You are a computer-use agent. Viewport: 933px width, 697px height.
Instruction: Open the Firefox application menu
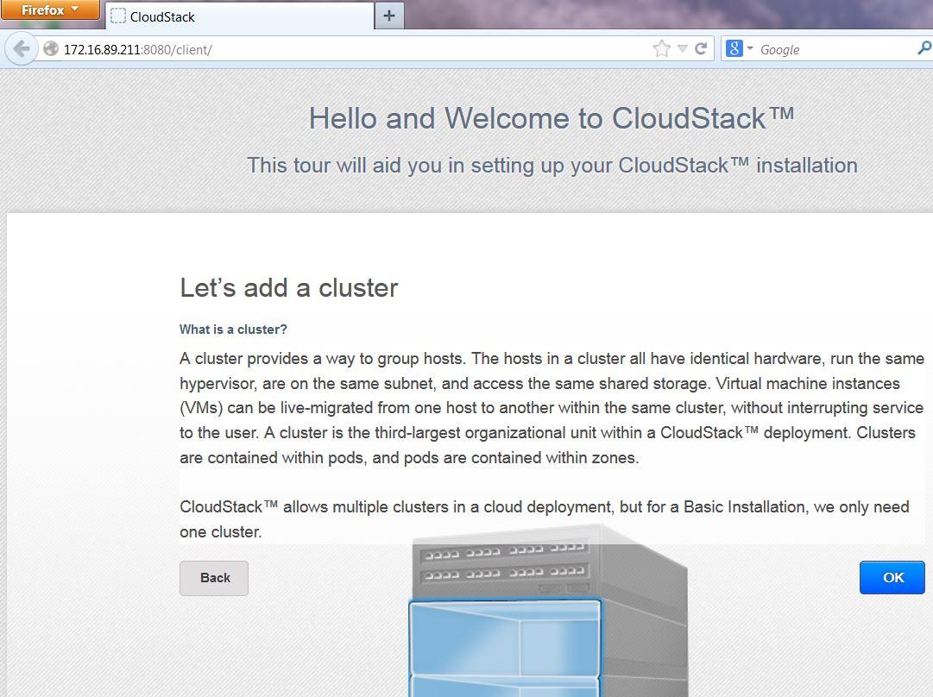tap(50, 10)
